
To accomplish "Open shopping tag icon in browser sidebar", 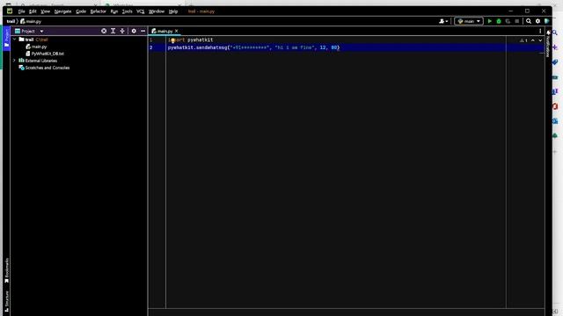I will tap(555, 62).
